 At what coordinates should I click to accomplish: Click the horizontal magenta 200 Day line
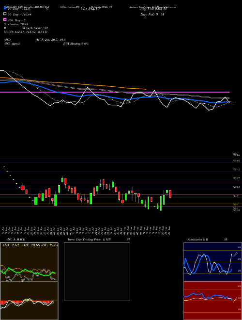(115, 92)
